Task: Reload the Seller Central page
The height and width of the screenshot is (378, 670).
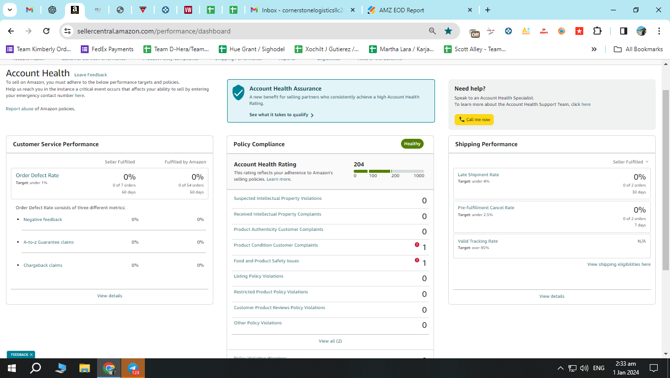Action: click(x=46, y=31)
